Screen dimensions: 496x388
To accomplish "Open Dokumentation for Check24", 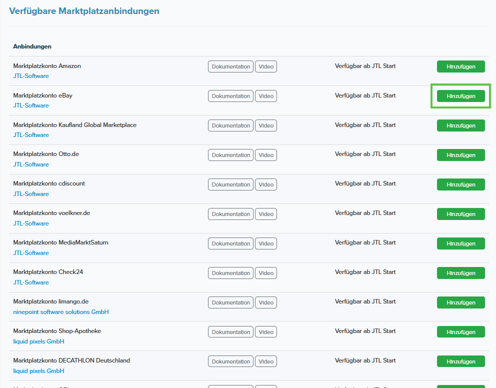I will pyautogui.click(x=230, y=273).
